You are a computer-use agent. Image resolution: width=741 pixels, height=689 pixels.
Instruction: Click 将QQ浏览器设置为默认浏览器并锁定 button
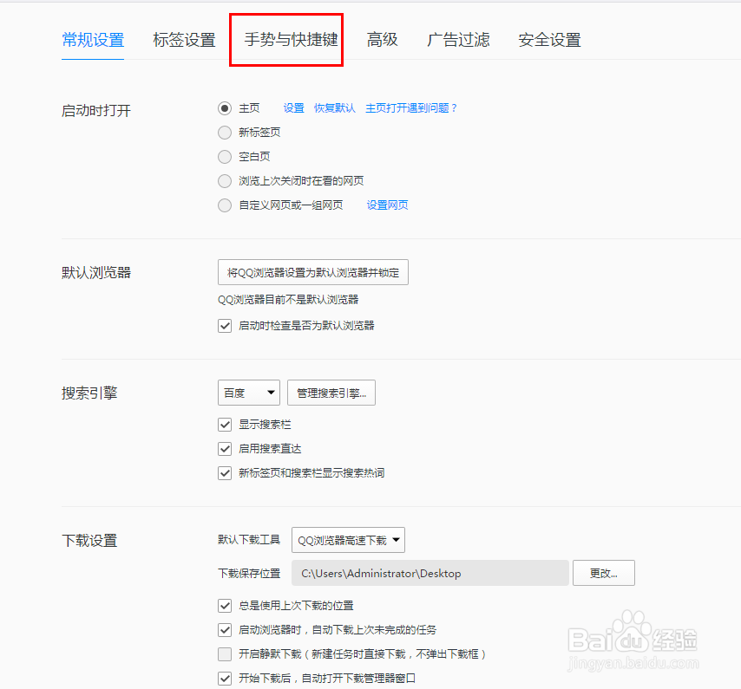313,272
